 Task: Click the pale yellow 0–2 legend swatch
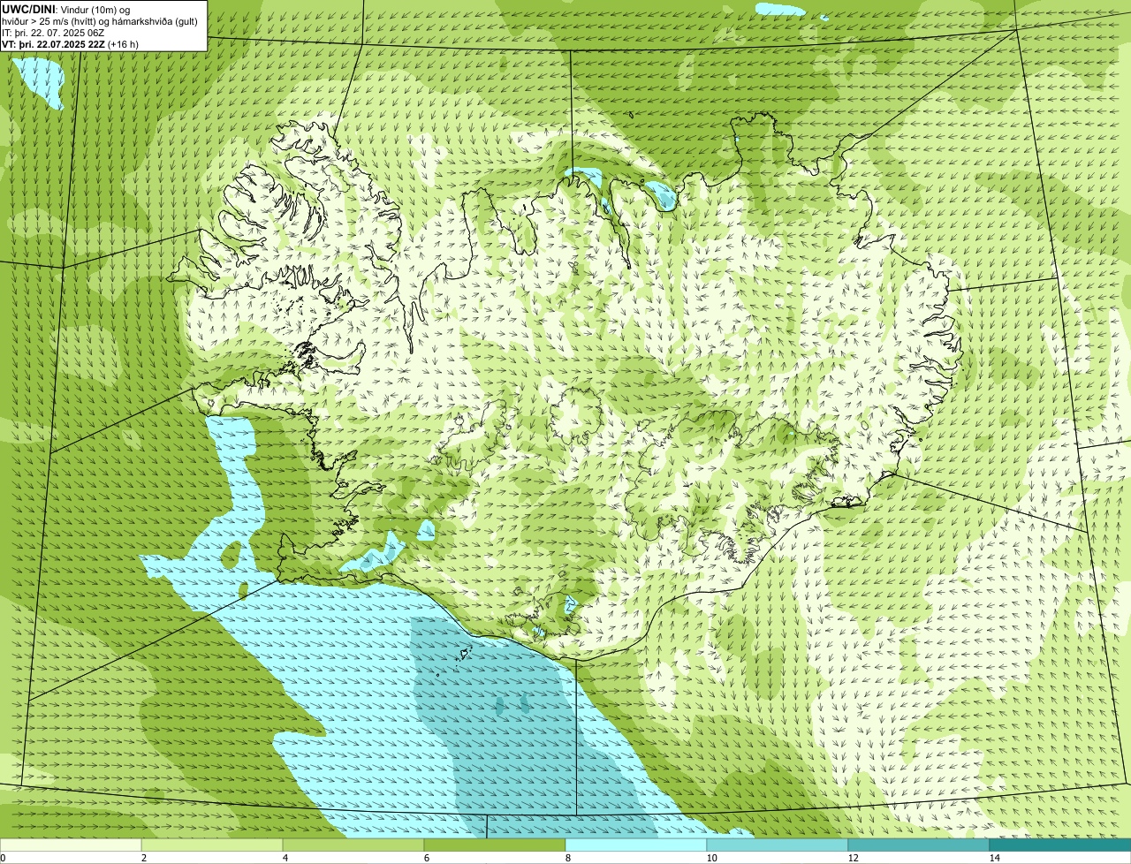pyautogui.click(x=71, y=845)
